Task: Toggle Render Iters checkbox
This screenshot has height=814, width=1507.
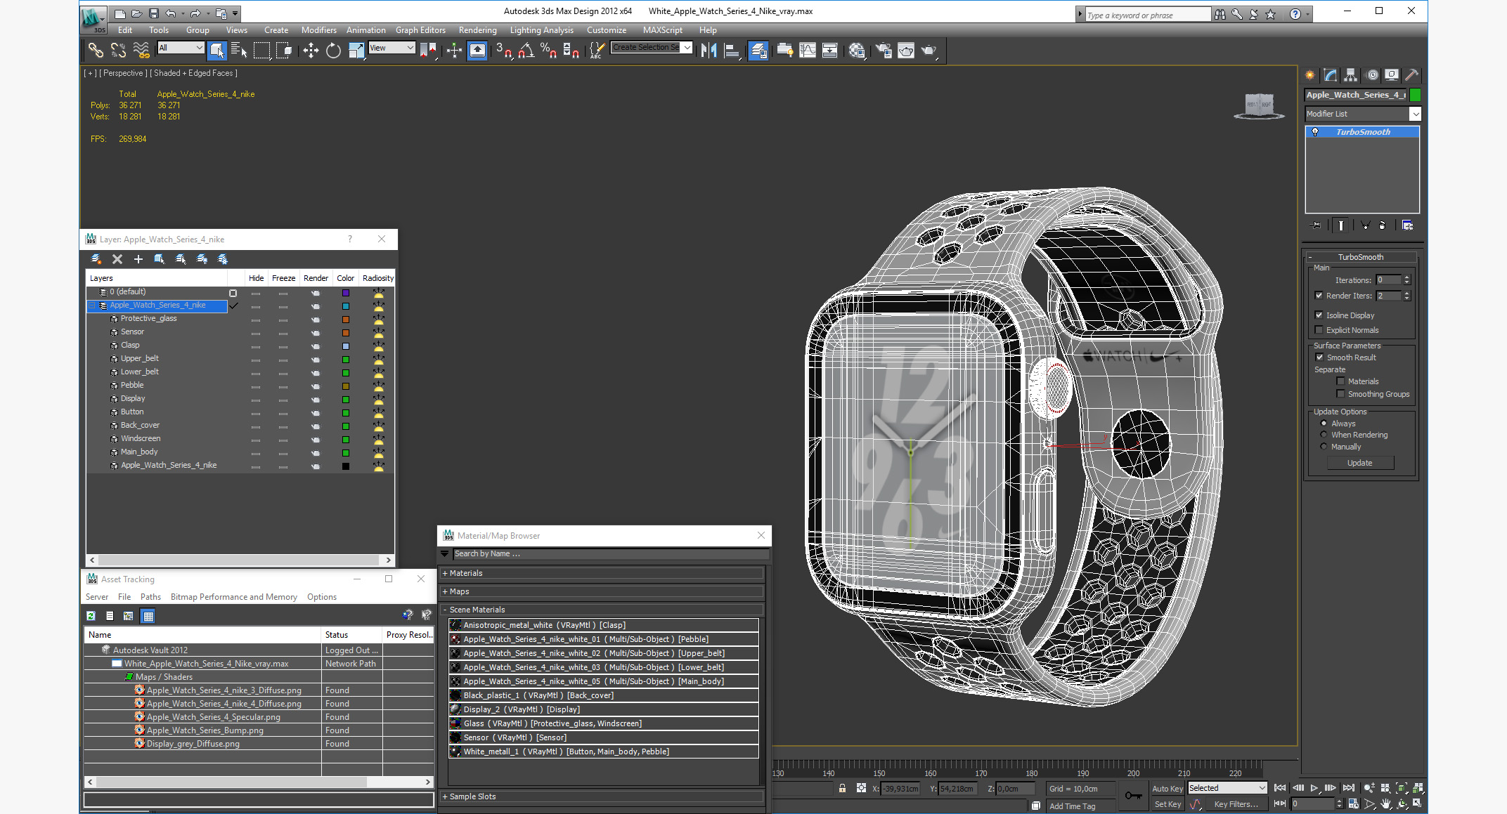Action: point(1319,296)
